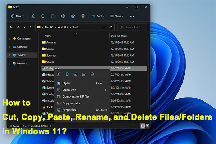Click Share icon in the context menu
The height and width of the screenshot is (144, 216).
(84, 74)
